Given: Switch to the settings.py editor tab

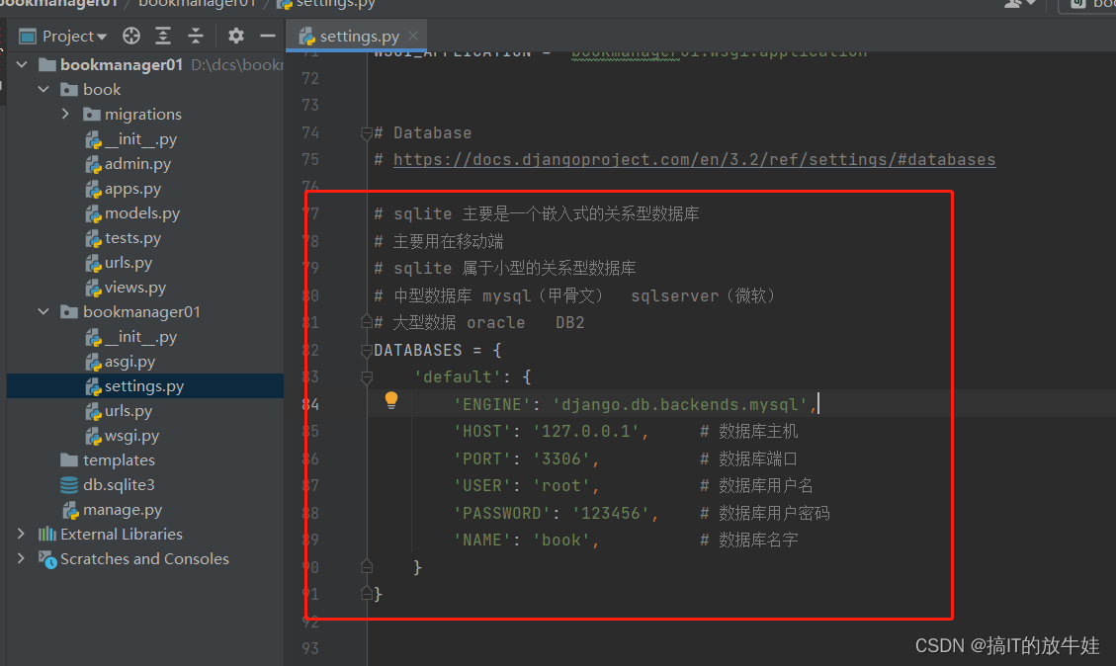Looking at the screenshot, I should (x=359, y=37).
